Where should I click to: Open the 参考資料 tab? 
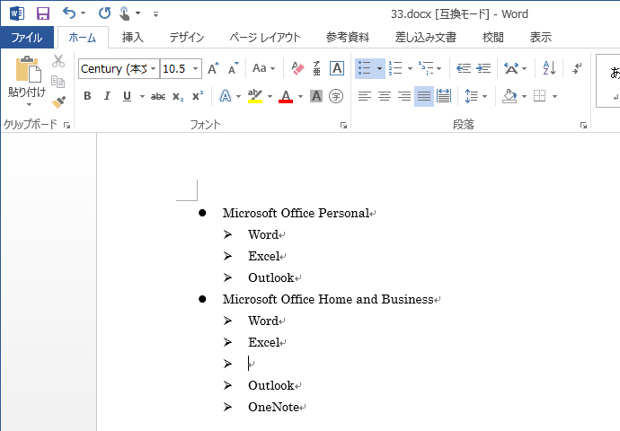(x=347, y=38)
